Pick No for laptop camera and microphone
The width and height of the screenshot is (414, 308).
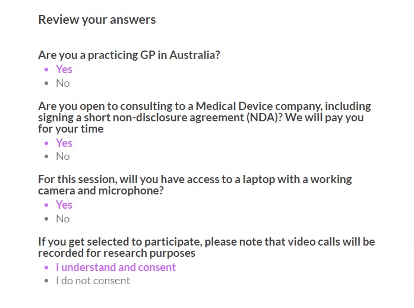point(63,219)
